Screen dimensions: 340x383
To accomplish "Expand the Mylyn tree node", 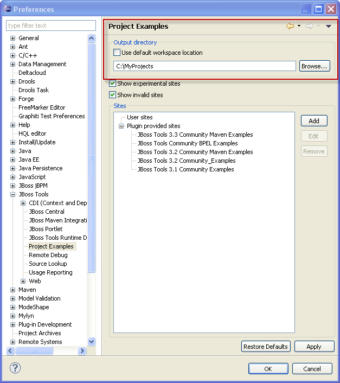I will tap(12, 316).
